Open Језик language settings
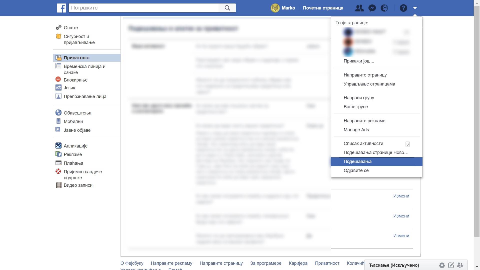Viewport: 480px width, 270px height. pos(69,88)
